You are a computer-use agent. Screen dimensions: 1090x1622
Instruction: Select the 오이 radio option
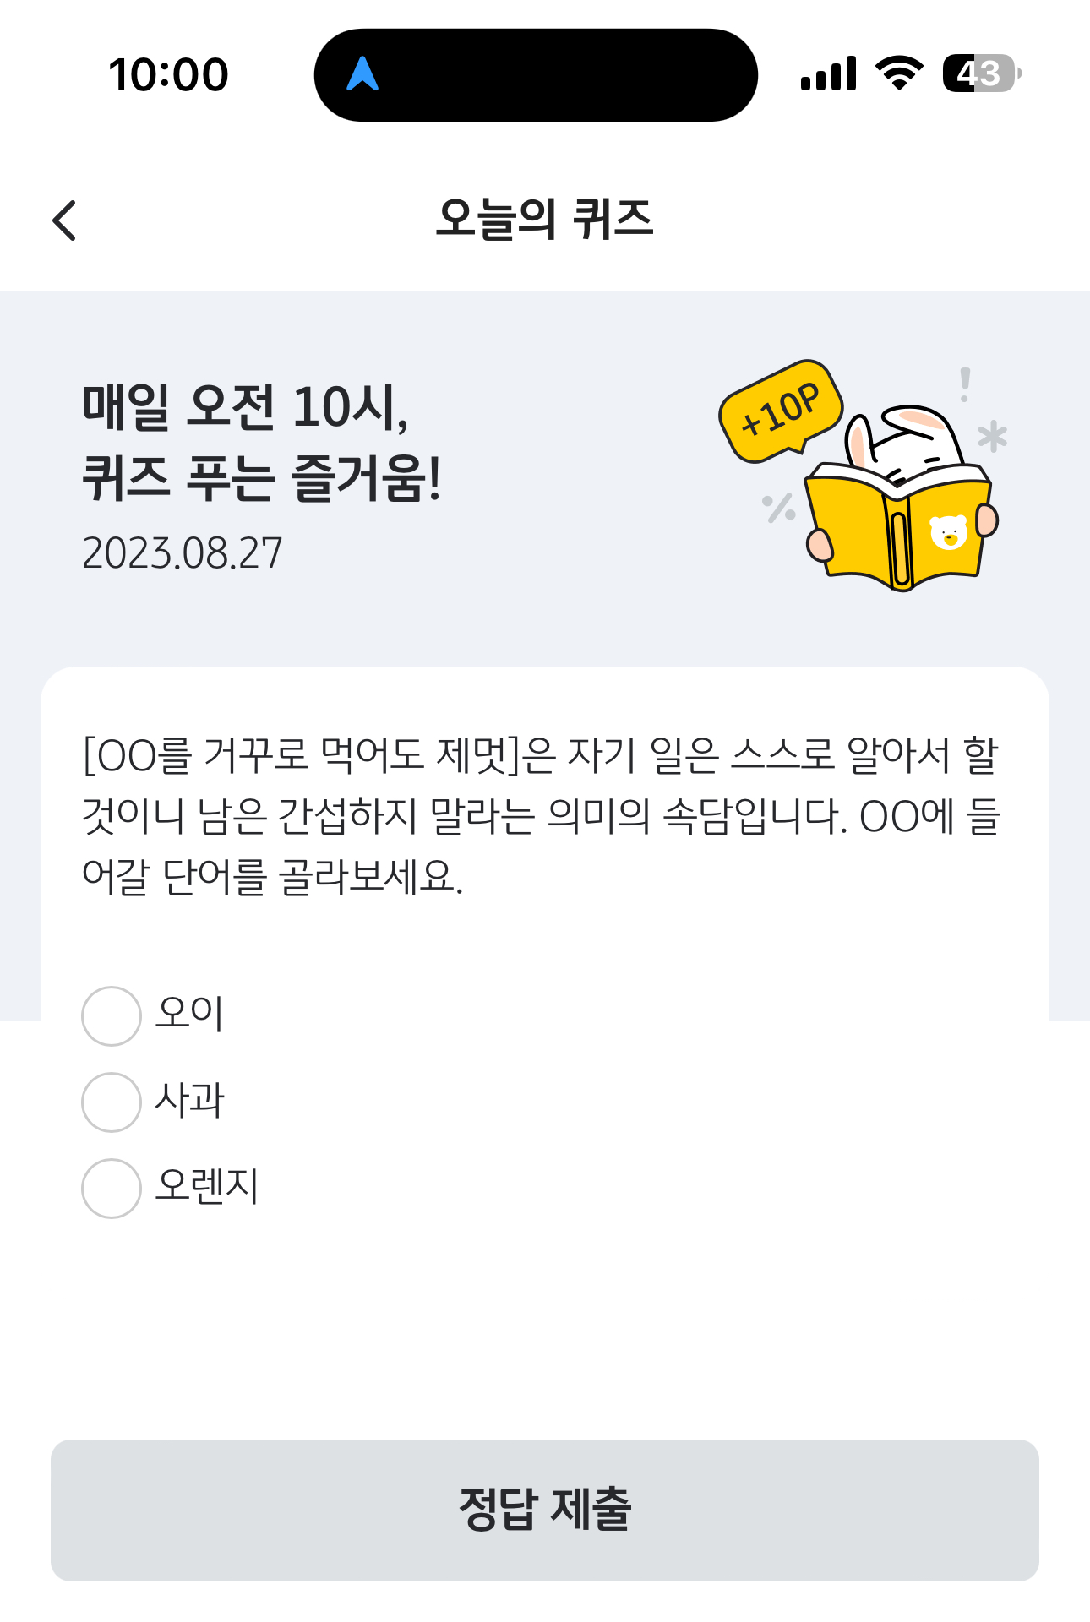point(112,1015)
